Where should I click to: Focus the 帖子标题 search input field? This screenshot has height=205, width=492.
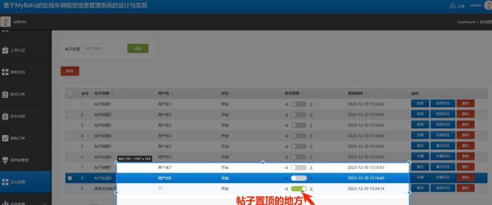pos(102,48)
